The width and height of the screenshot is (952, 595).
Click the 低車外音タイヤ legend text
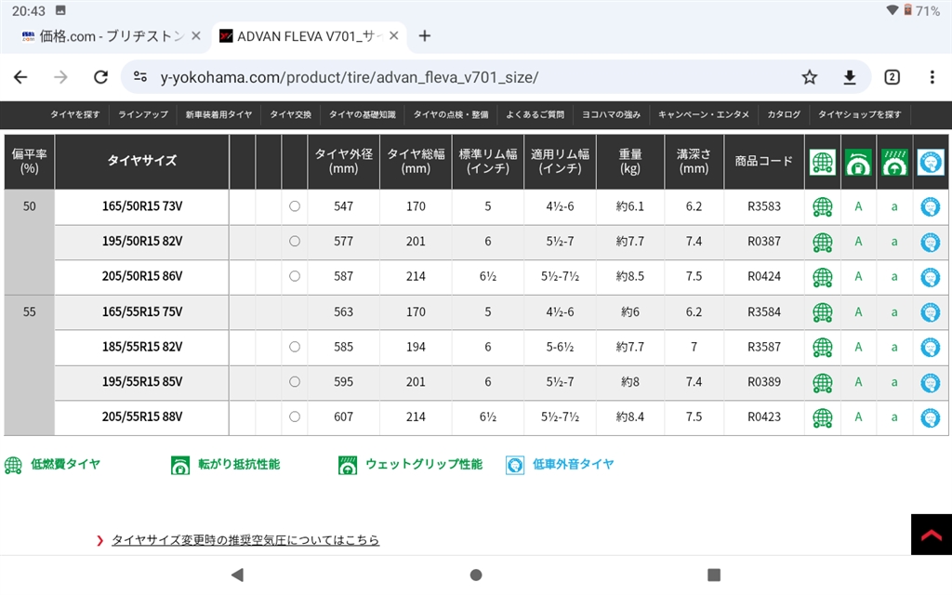point(573,465)
